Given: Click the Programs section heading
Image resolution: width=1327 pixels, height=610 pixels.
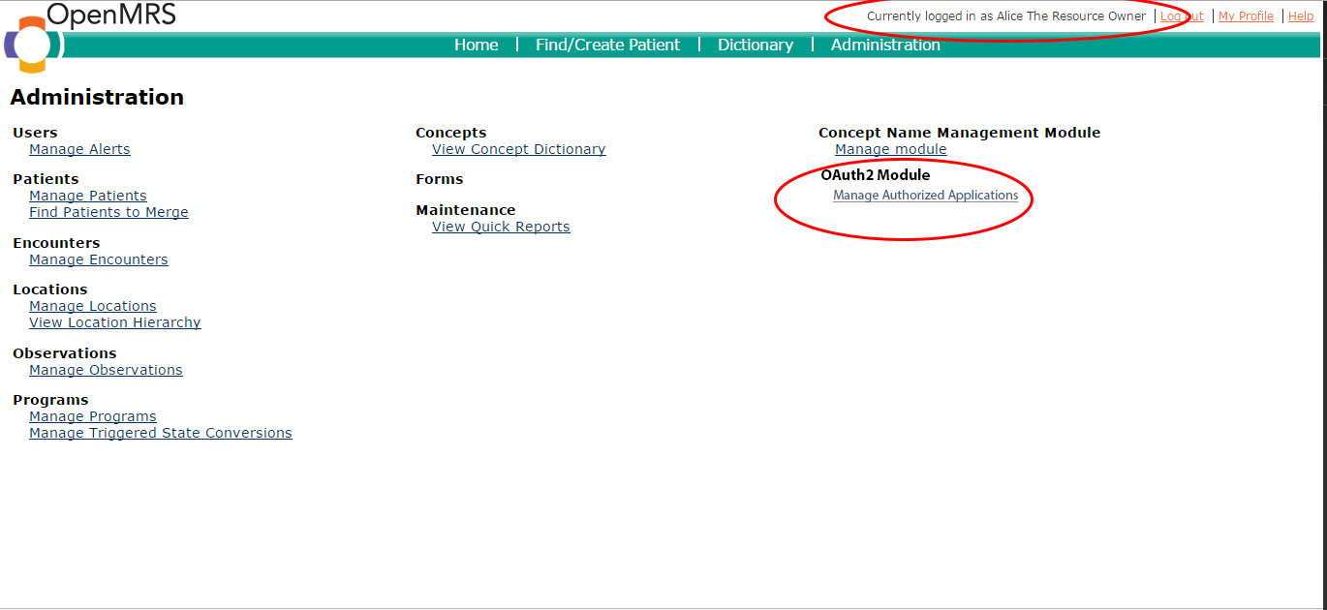Looking at the screenshot, I should pos(50,400).
